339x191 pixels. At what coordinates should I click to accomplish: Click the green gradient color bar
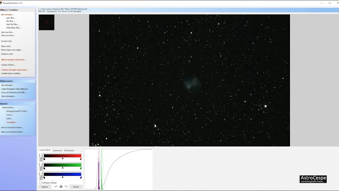pos(63,165)
